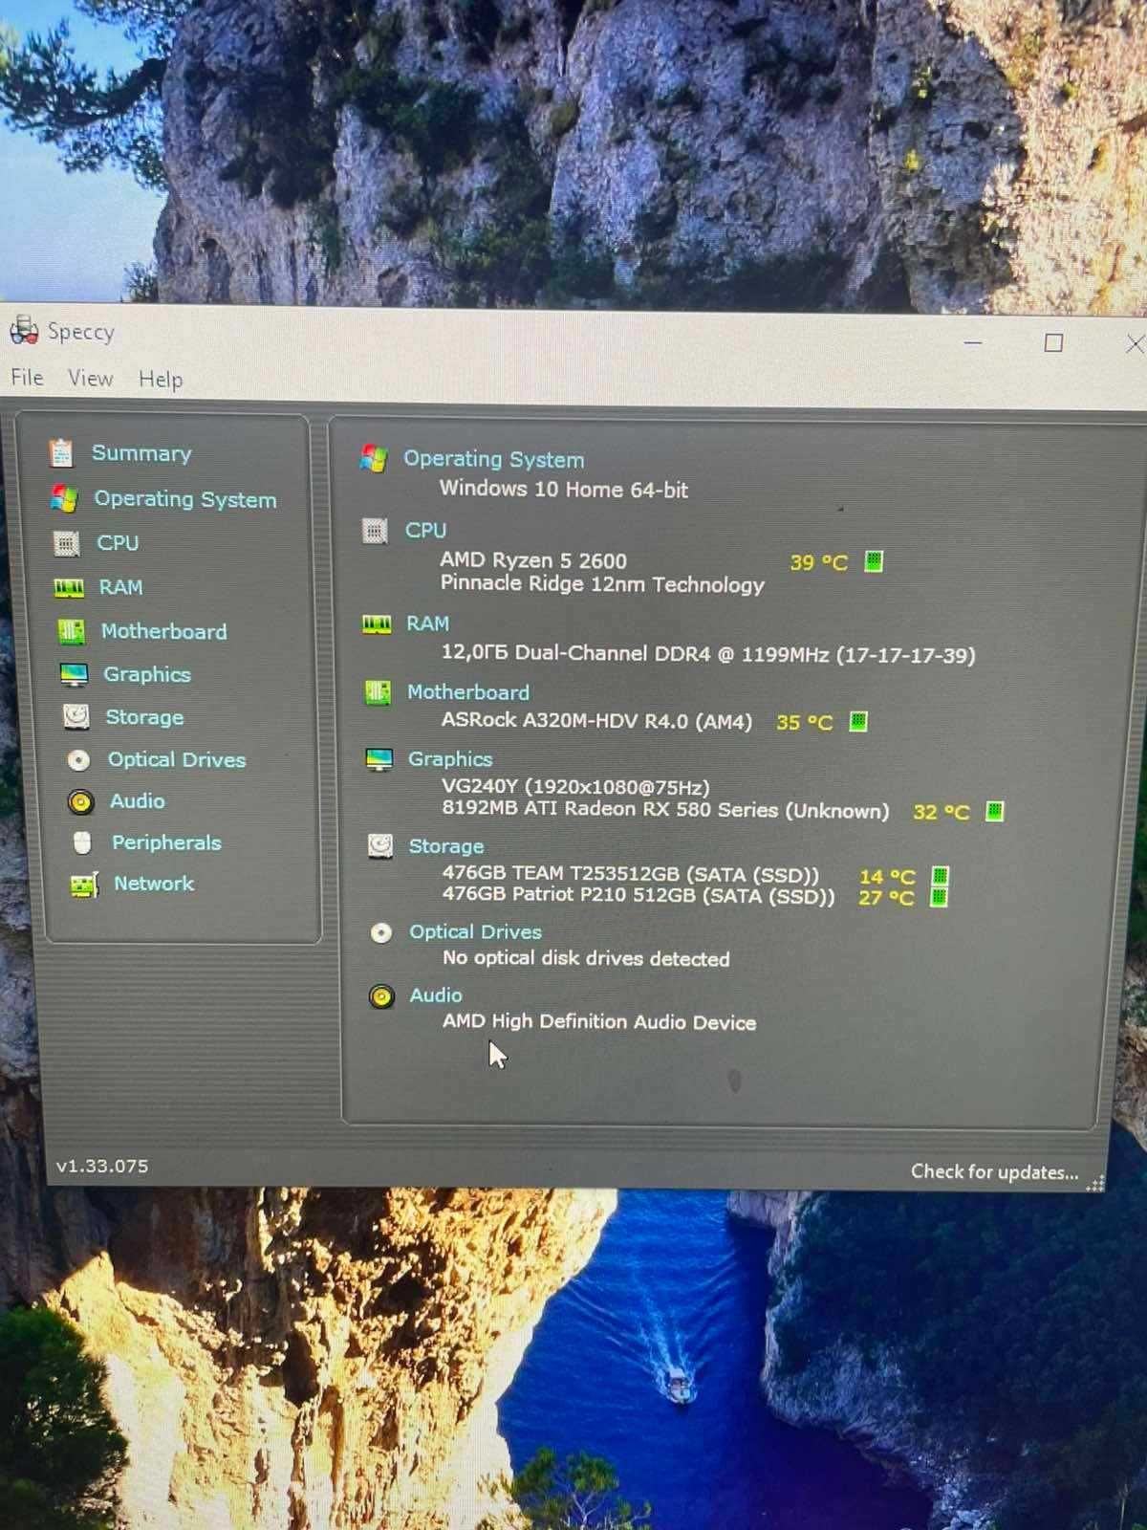Viewport: 1147px width, 1530px height.
Task: Click the TEAM SSD temperature status indicator
Action: point(941,876)
